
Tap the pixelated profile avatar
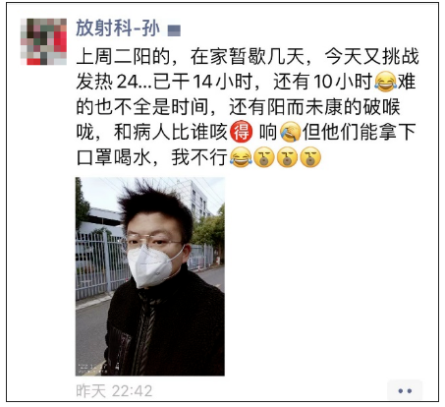pos(43,41)
